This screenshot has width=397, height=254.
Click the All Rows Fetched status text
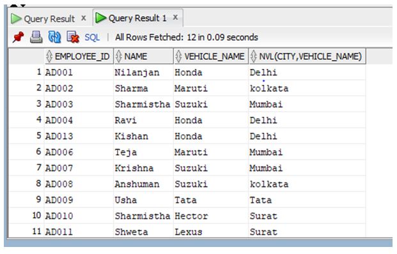click(x=187, y=38)
